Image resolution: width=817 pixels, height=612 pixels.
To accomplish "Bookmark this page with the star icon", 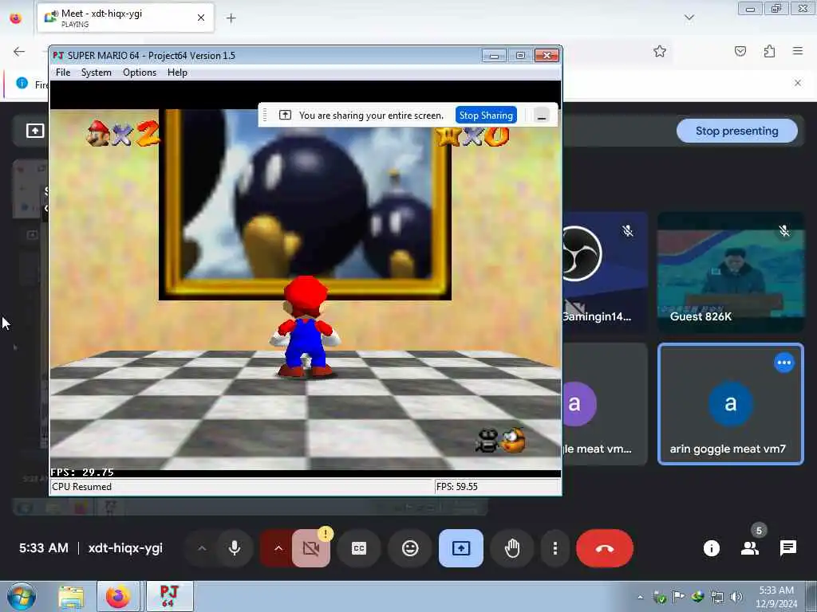I will click(660, 51).
